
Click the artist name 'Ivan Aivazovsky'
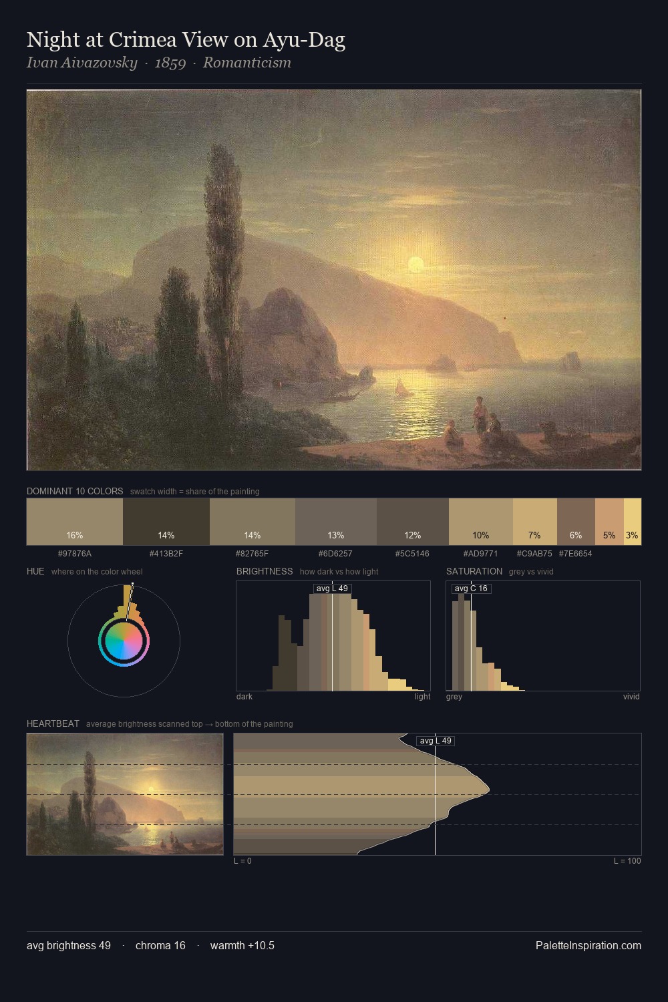(x=81, y=63)
